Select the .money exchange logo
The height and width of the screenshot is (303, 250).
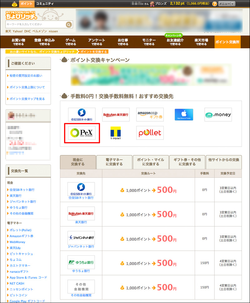(218, 115)
